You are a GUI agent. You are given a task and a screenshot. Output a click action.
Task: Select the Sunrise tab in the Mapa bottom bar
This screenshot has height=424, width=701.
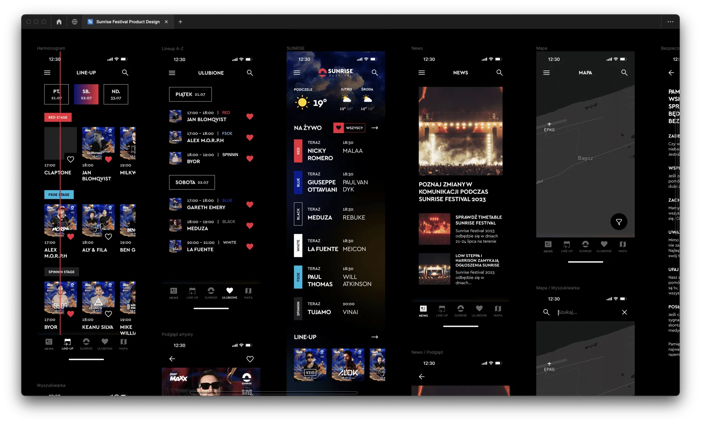[585, 246]
